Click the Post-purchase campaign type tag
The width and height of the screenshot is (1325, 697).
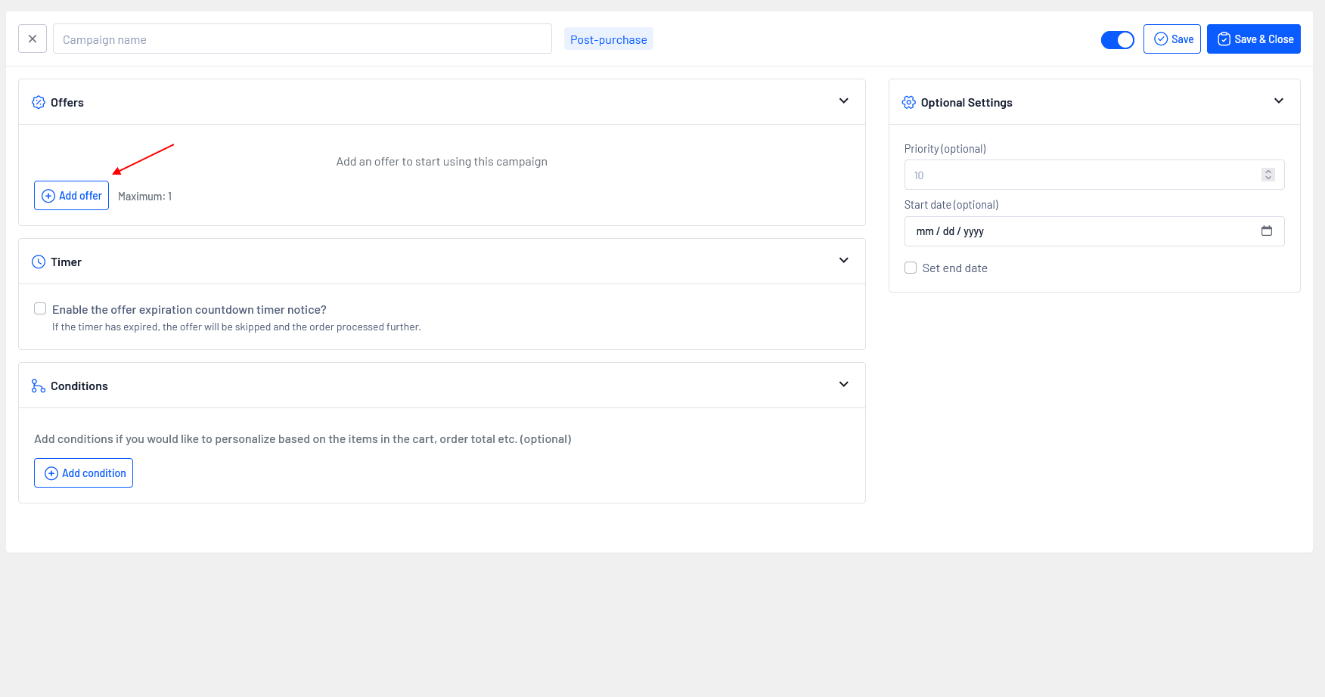coord(608,39)
